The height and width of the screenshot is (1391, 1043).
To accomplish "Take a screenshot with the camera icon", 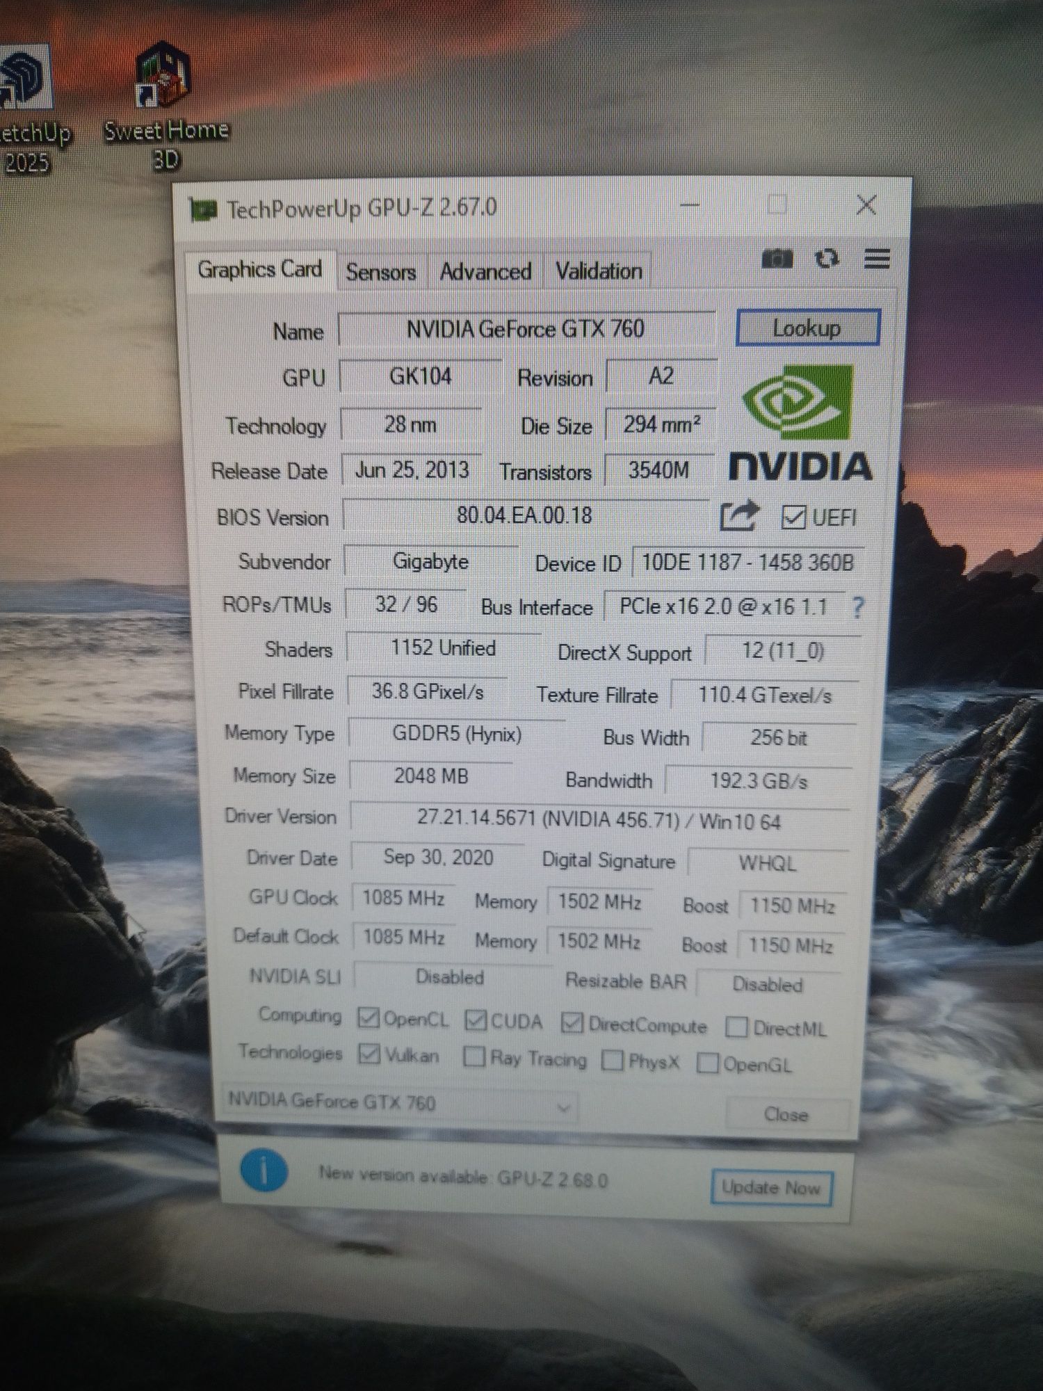I will click(777, 259).
